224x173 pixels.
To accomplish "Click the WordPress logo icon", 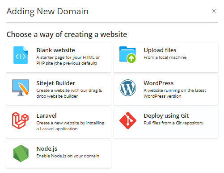I will pyautogui.click(x=128, y=88).
